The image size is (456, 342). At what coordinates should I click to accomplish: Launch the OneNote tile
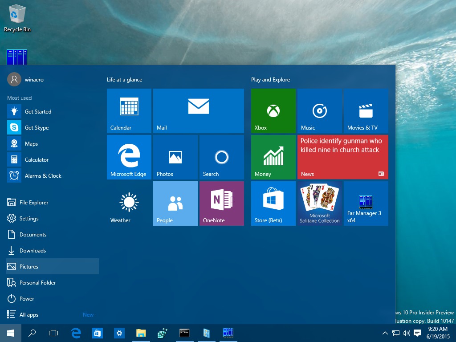click(221, 203)
